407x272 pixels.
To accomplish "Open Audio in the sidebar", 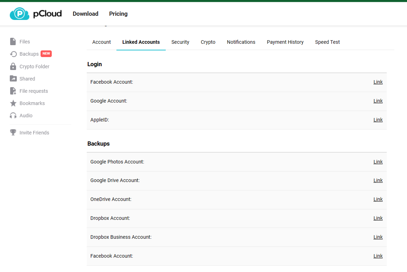I will (26, 116).
